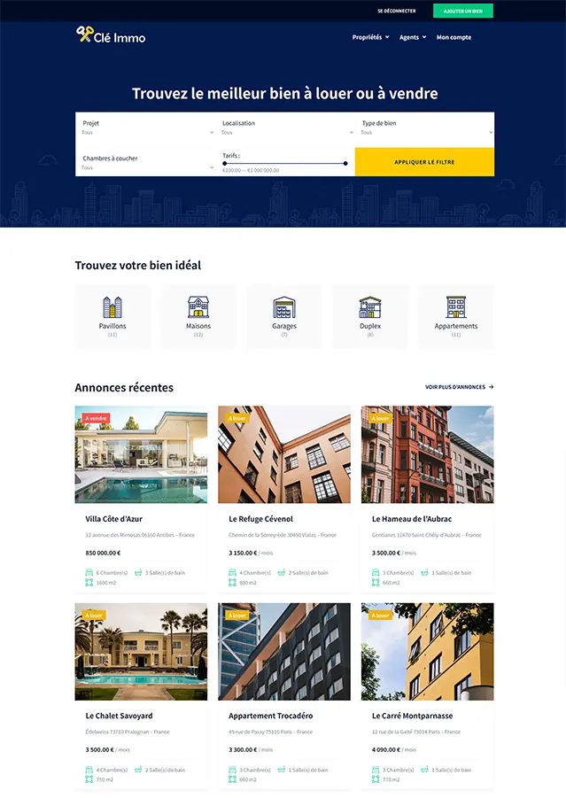Go to Mon compte
This screenshot has width=566, height=798.
tap(454, 37)
